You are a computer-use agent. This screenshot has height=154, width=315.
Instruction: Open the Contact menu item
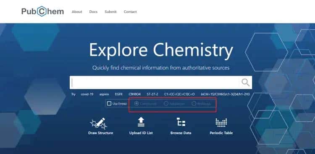point(130,12)
